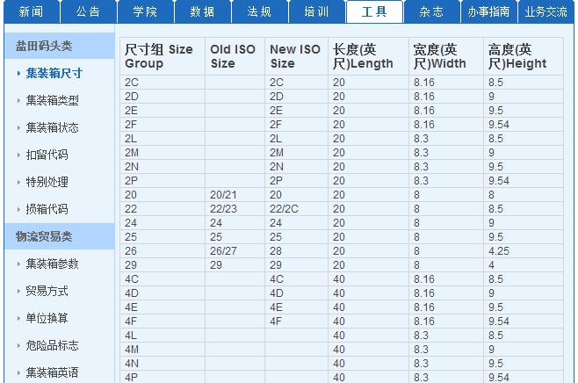Open 集装箱类型 in sidebar
The width and height of the screenshot is (578, 383).
52,100
